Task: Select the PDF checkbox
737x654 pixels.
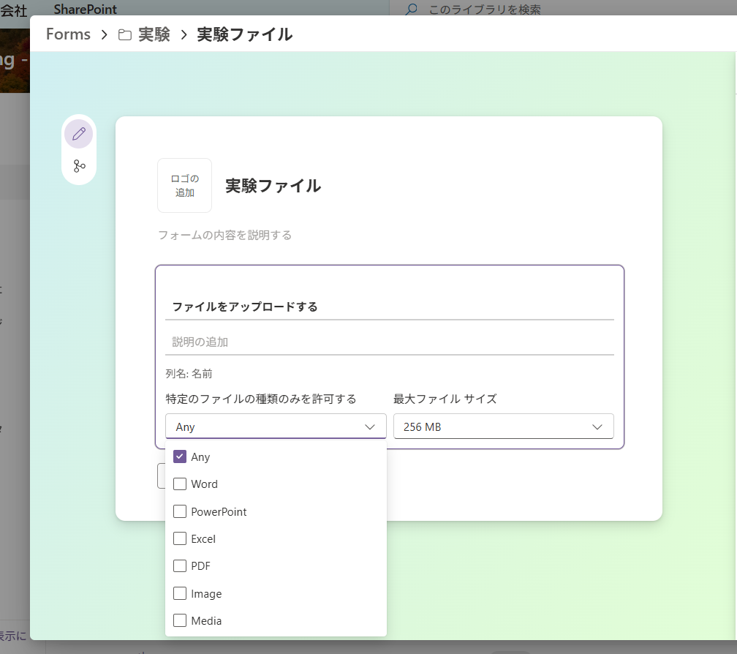Action: pos(180,565)
